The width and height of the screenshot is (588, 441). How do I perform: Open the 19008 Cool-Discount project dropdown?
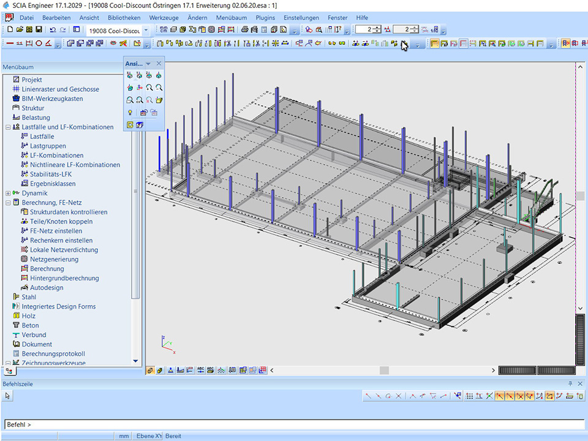(x=146, y=30)
